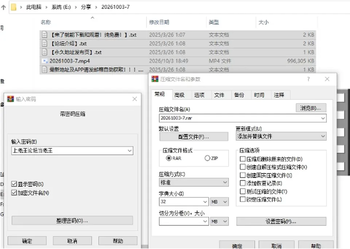Click the 浏览(B)... button

(311, 108)
